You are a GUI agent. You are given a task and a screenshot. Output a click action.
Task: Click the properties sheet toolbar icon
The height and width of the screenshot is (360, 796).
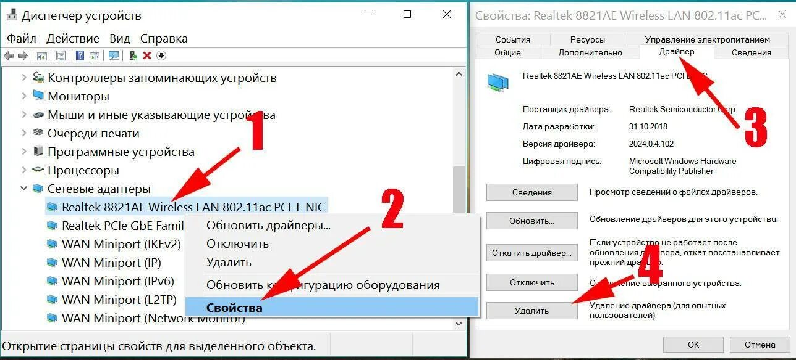point(61,55)
